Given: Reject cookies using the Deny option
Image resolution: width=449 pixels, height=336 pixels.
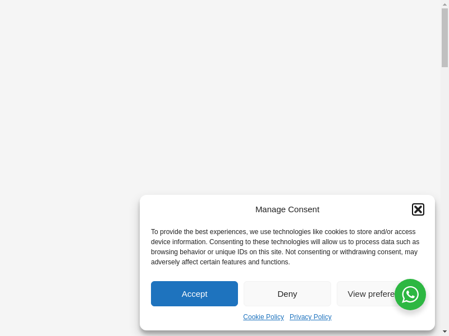Looking at the screenshot, I should pos(287,293).
